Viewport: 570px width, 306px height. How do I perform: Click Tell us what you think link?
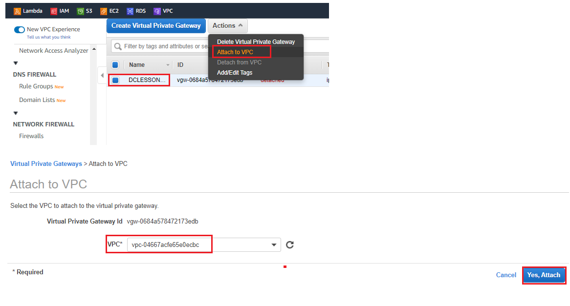tap(49, 37)
